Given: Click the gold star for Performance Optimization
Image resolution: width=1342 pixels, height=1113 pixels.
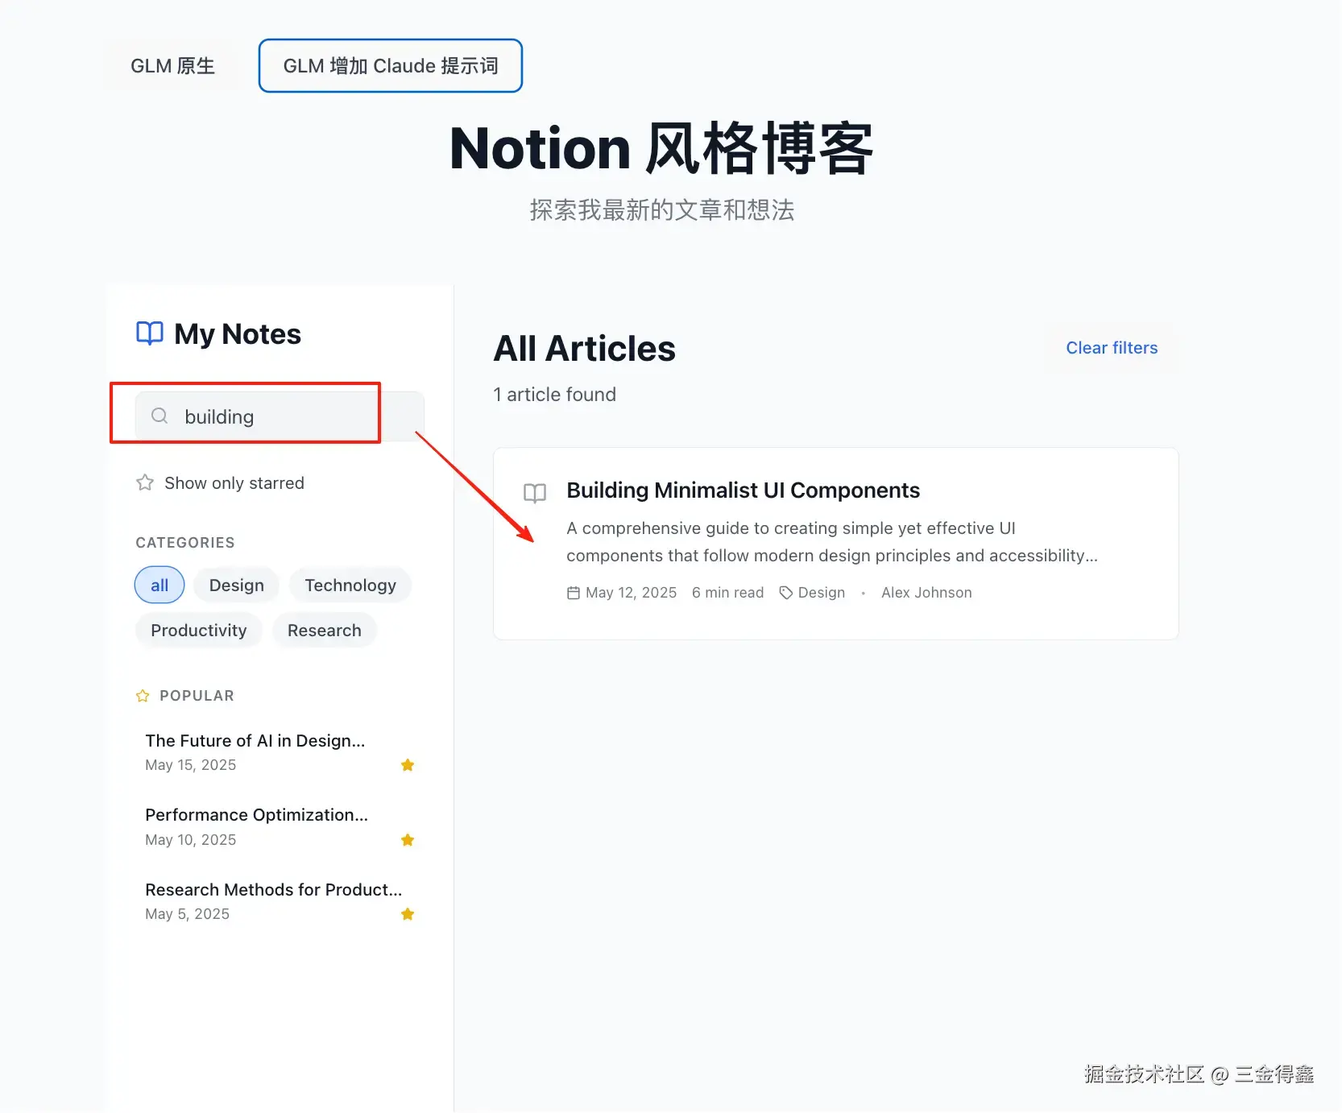Looking at the screenshot, I should click(x=408, y=840).
